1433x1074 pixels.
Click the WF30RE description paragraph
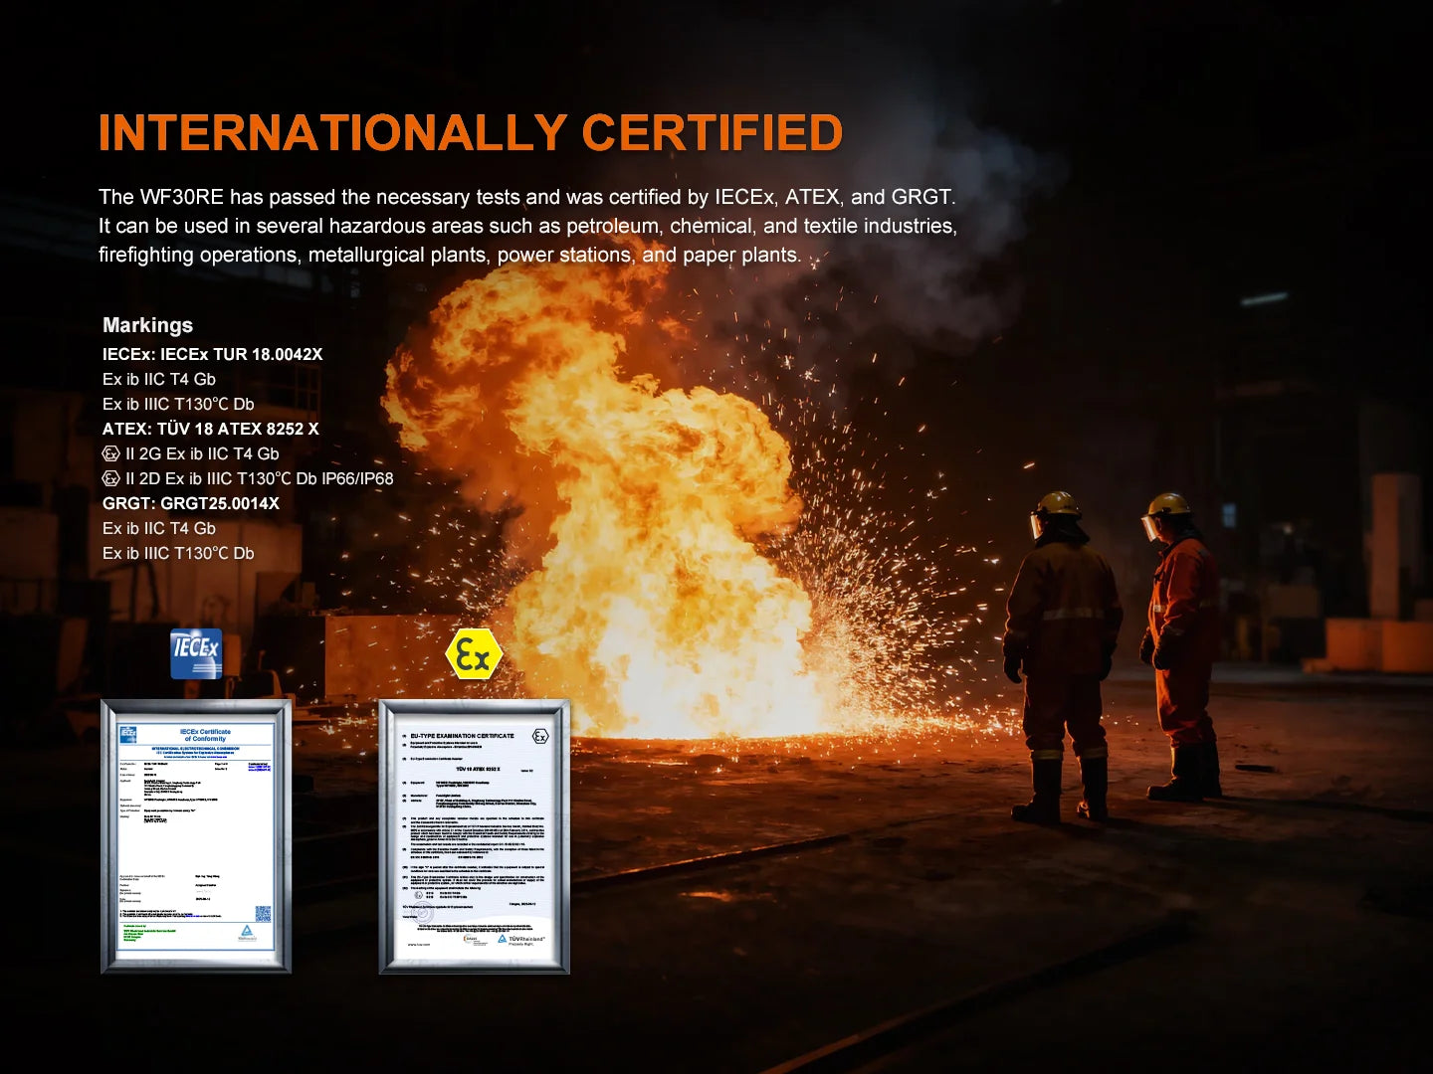click(527, 226)
